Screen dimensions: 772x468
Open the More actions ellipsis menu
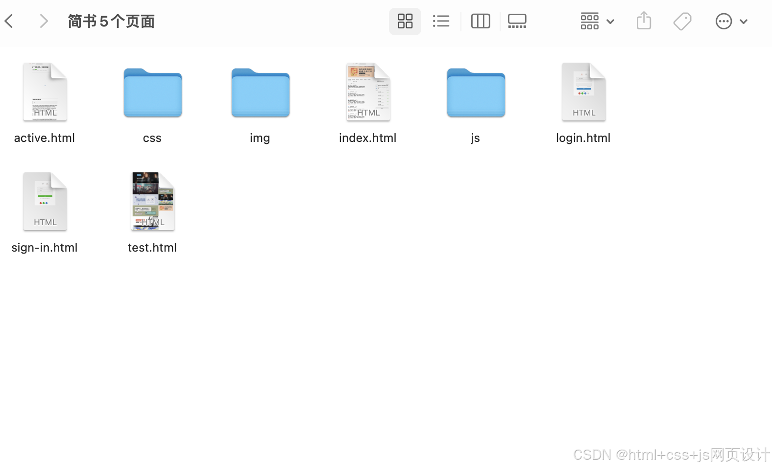731,21
